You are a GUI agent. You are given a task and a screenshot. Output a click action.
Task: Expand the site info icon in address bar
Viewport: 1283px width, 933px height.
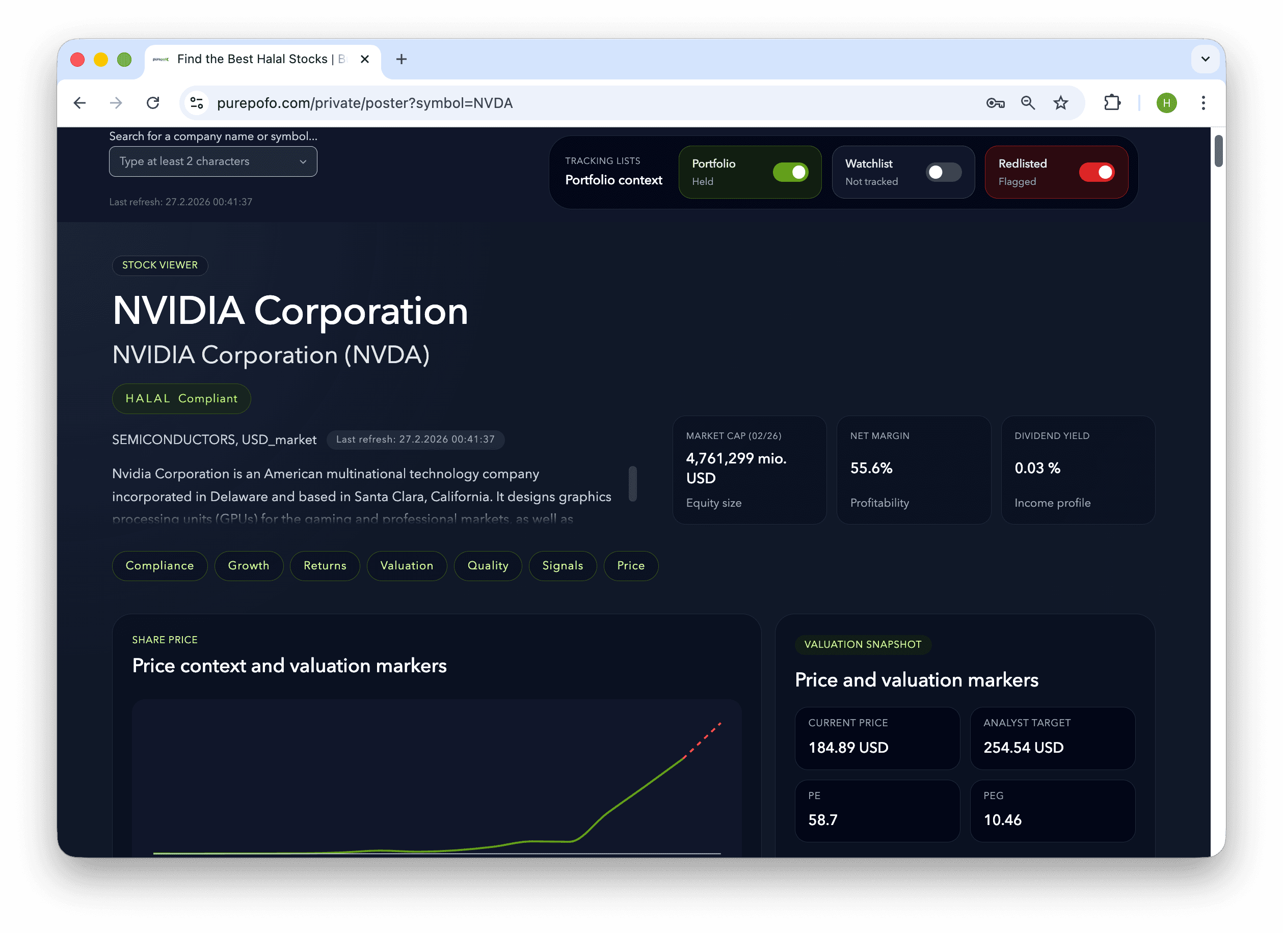coord(196,103)
